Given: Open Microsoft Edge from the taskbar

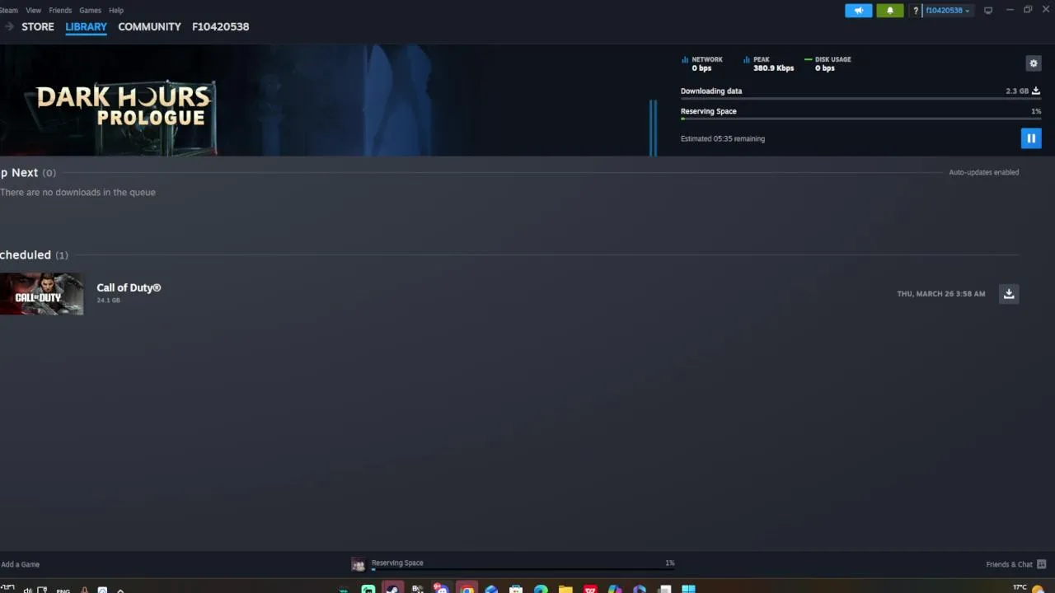Looking at the screenshot, I should point(541,588).
